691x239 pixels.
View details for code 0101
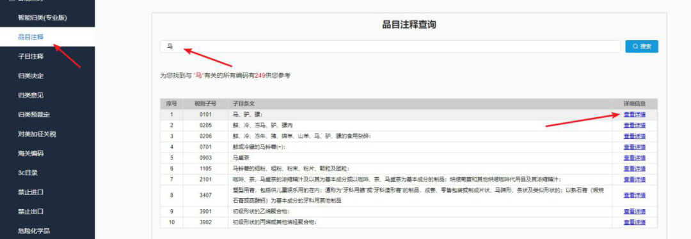click(x=635, y=115)
